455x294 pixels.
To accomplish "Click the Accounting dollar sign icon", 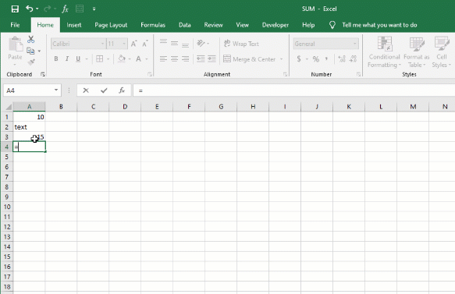I will click(x=299, y=59).
